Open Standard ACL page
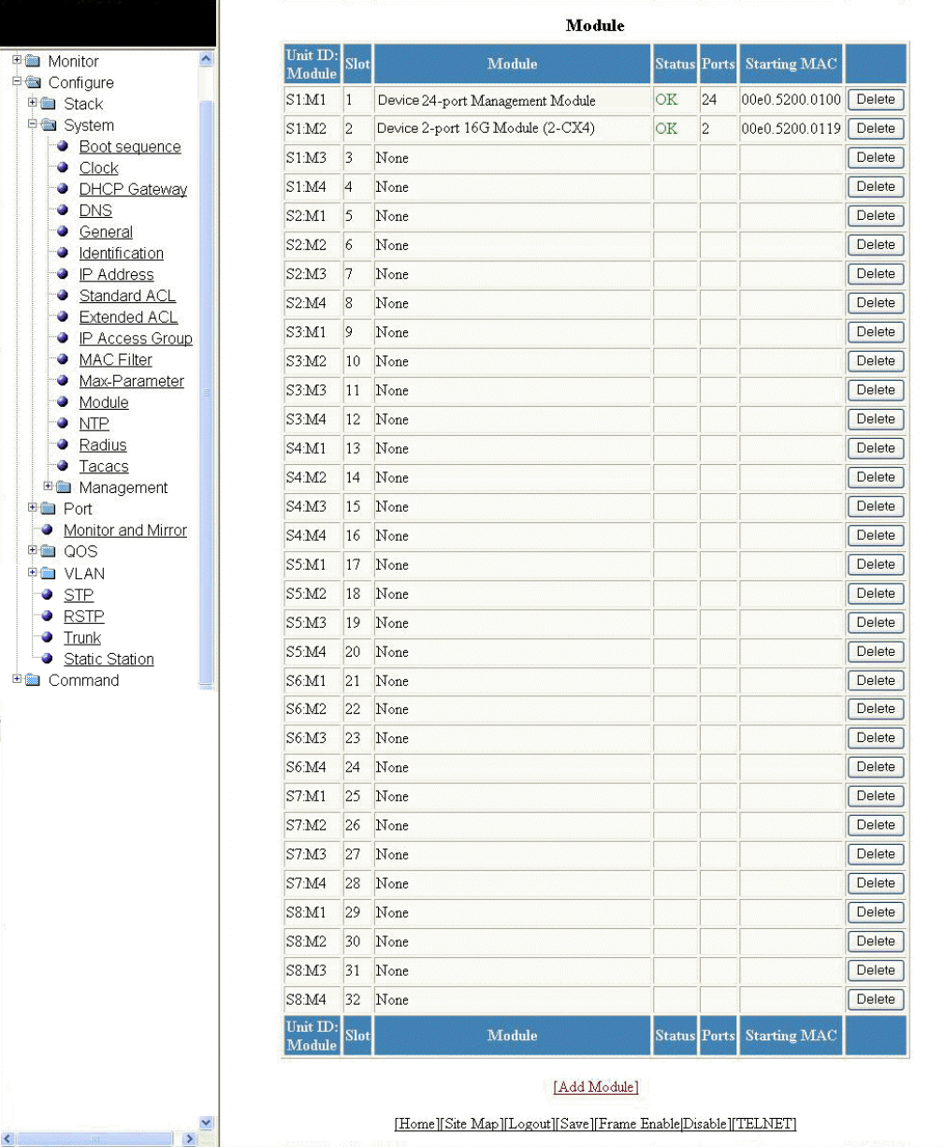 click(x=127, y=296)
